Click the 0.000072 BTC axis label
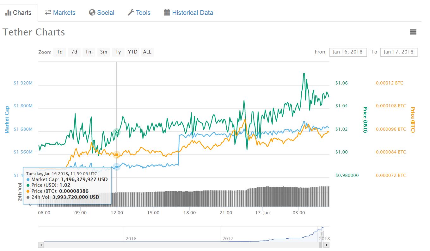 [x=391, y=175]
